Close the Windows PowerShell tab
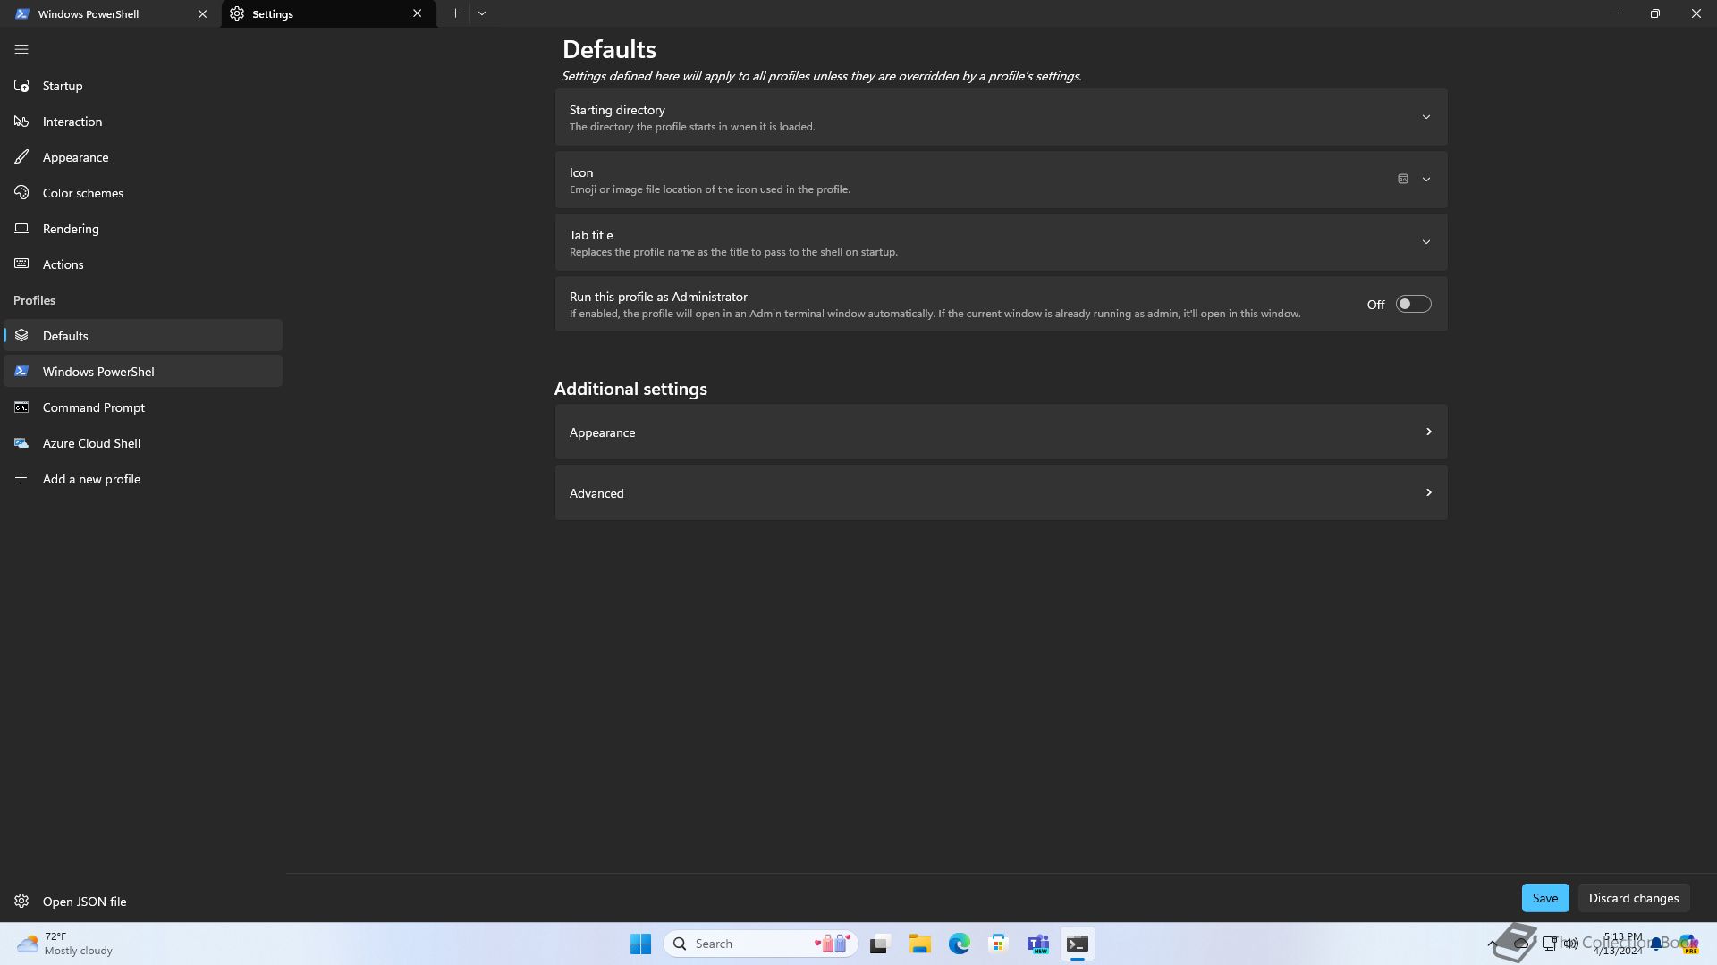This screenshot has width=1717, height=965. pos(202,14)
